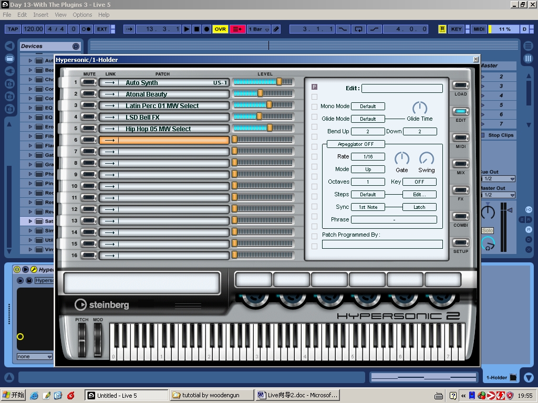Open the Edit menu

click(22, 15)
